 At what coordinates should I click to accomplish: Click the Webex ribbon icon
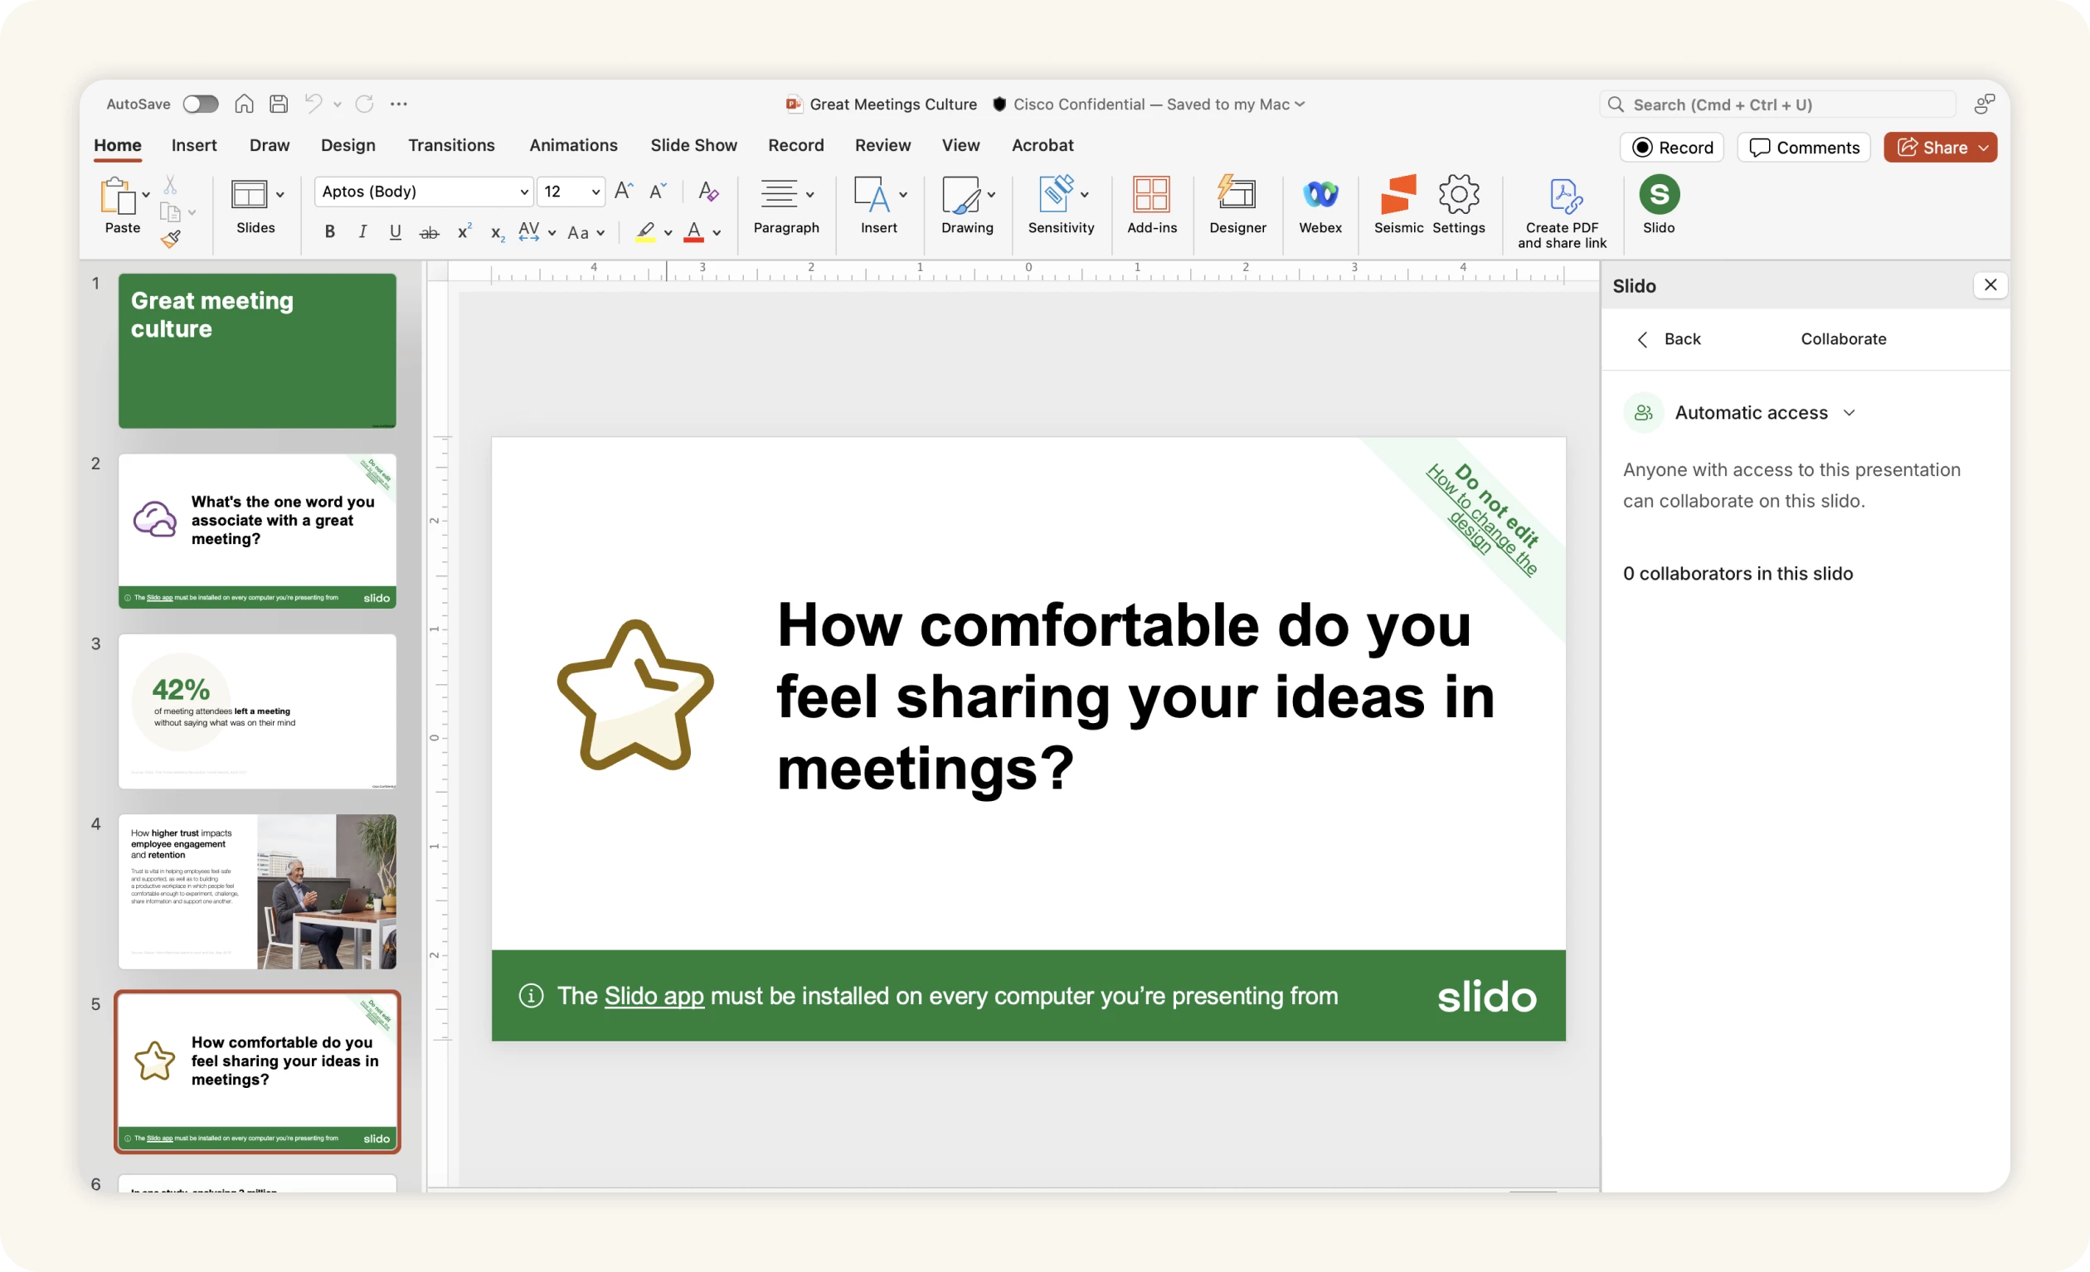[x=1320, y=195]
